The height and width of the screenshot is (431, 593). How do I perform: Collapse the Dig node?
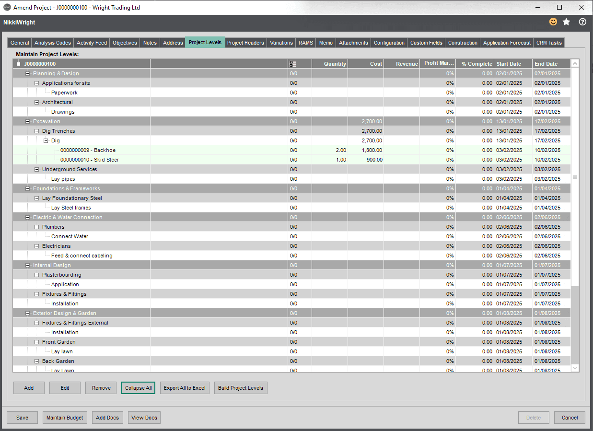coord(46,140)
